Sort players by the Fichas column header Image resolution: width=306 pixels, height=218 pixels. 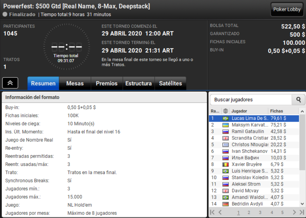pyautogui.click(x=276, y=111)
